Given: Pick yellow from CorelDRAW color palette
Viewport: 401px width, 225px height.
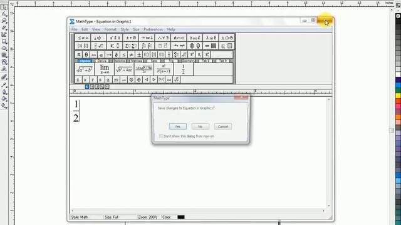Looking at the screenshot, I should (398, 96).
